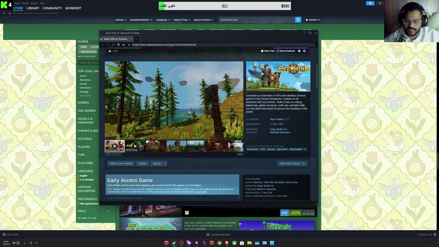Pop out the broadcast in new window

(304, 51)
